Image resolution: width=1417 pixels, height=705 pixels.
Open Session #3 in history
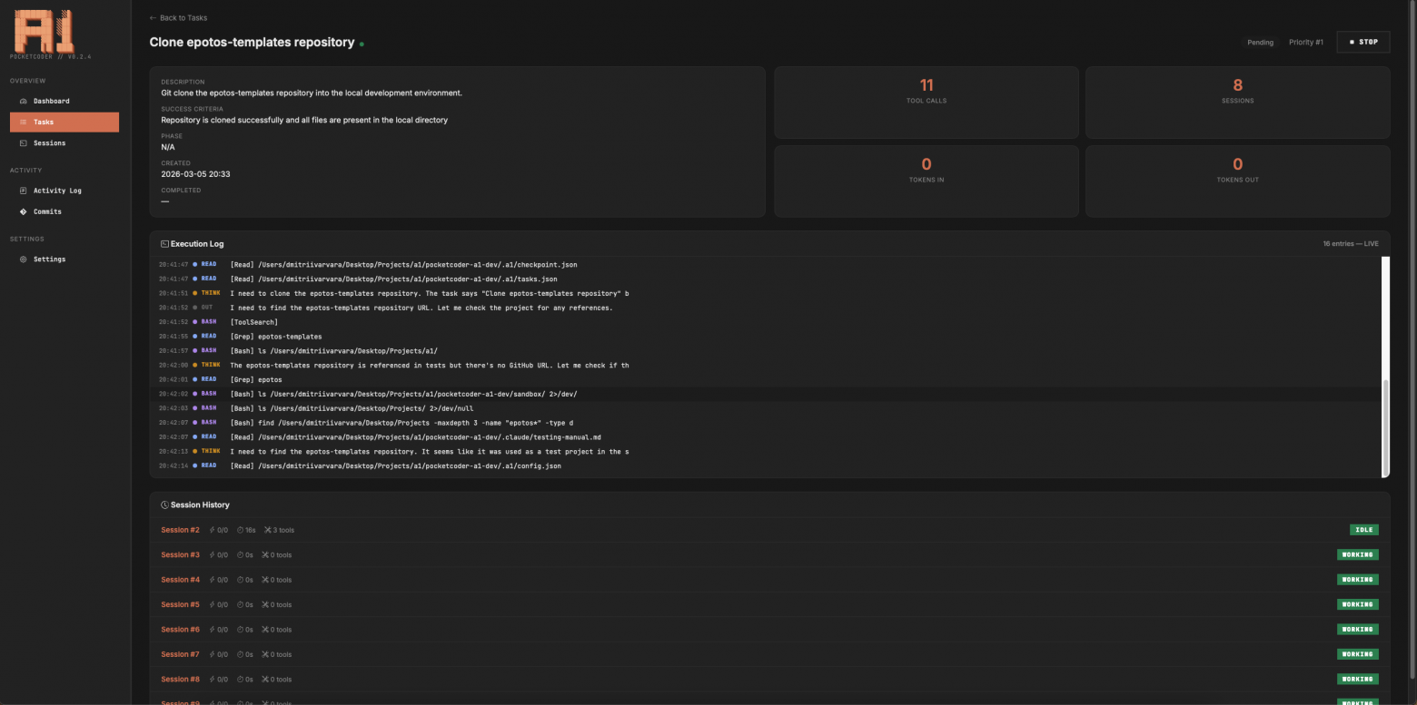[769, 554]
